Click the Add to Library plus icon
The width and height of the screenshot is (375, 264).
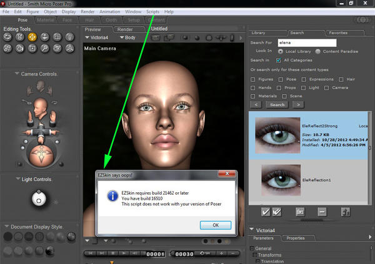click(300, 212)
